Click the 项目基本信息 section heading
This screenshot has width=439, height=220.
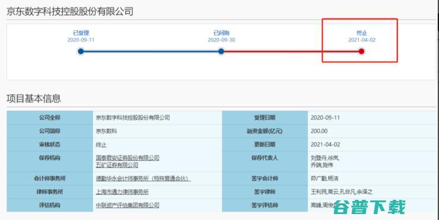[34, 98]
